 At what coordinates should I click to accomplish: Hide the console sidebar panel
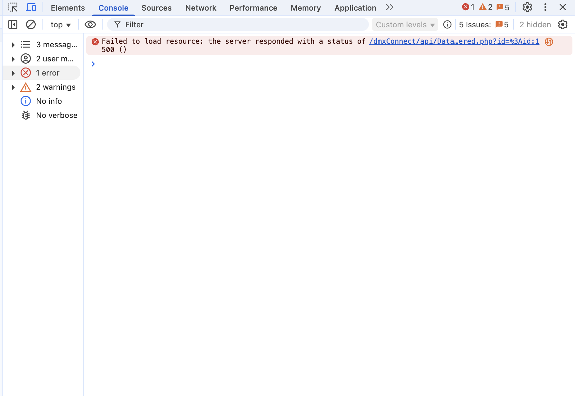coord(13,24)
